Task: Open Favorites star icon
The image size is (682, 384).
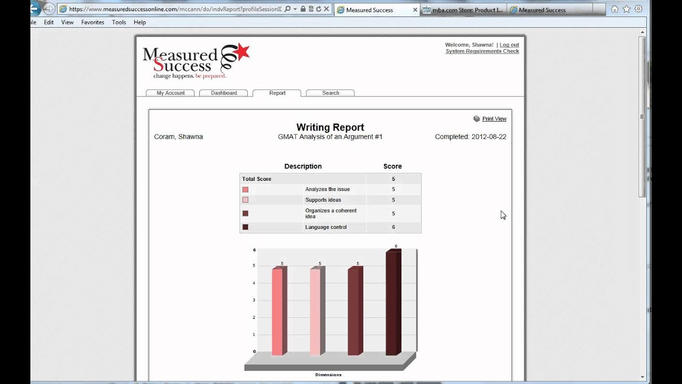Action: (x=627, y=9)
